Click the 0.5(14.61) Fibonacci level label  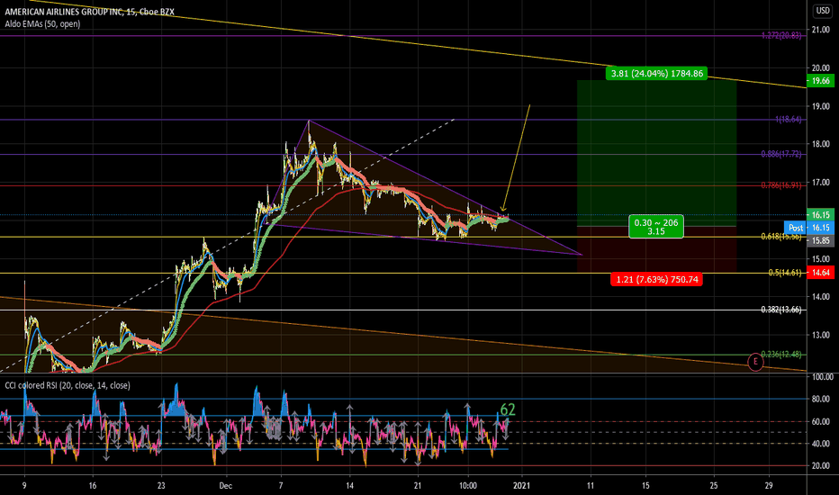(785, 273)
